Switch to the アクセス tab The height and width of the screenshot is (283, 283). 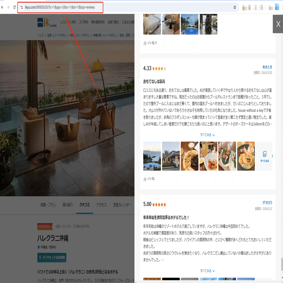101,205
